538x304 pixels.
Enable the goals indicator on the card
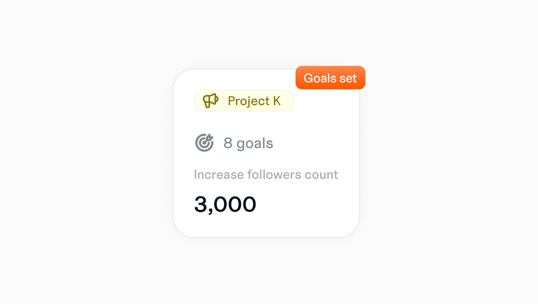coord(205,143)
